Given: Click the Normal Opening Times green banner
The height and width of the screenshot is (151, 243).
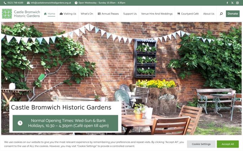Looking at the screenshot, I should tap(65, 123).
